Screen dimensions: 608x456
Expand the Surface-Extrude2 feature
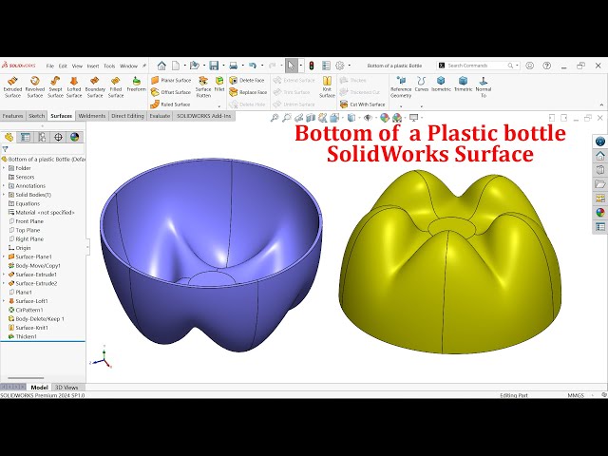point(4,283)
